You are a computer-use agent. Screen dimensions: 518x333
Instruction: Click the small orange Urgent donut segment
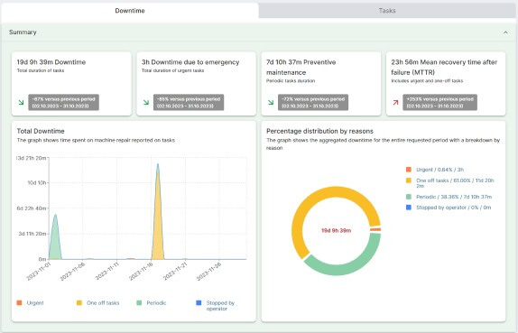pos(375,229)
